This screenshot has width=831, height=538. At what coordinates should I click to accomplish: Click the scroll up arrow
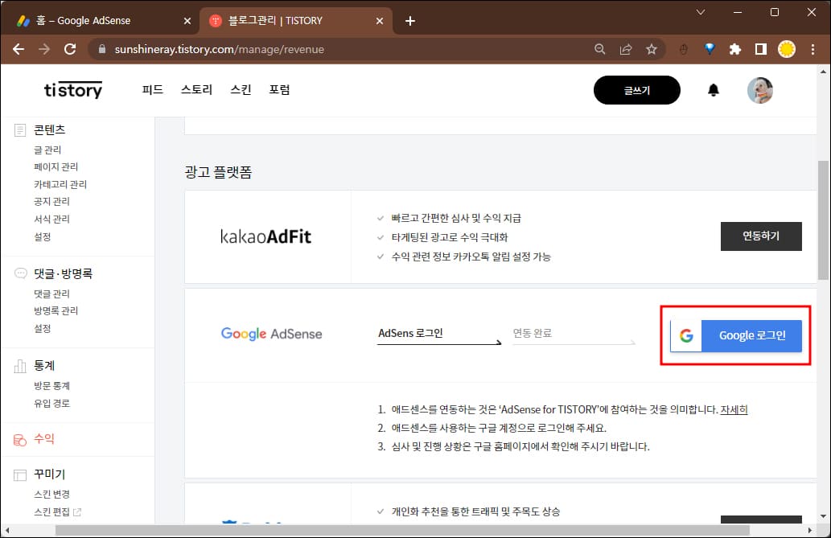point(823,72)
